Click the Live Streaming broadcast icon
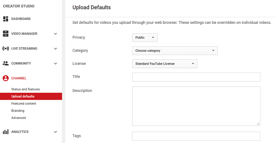 (5, 49)
